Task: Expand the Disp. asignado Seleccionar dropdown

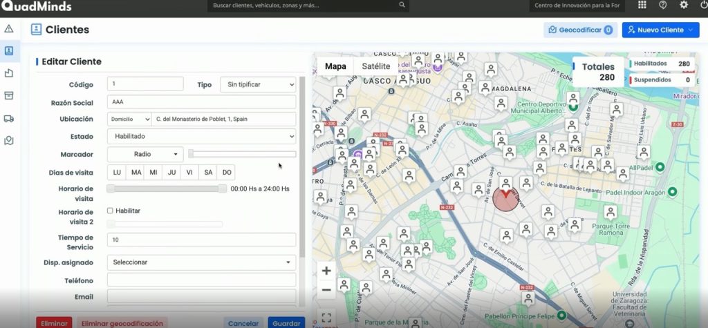Action: click(x=201, y=262)
